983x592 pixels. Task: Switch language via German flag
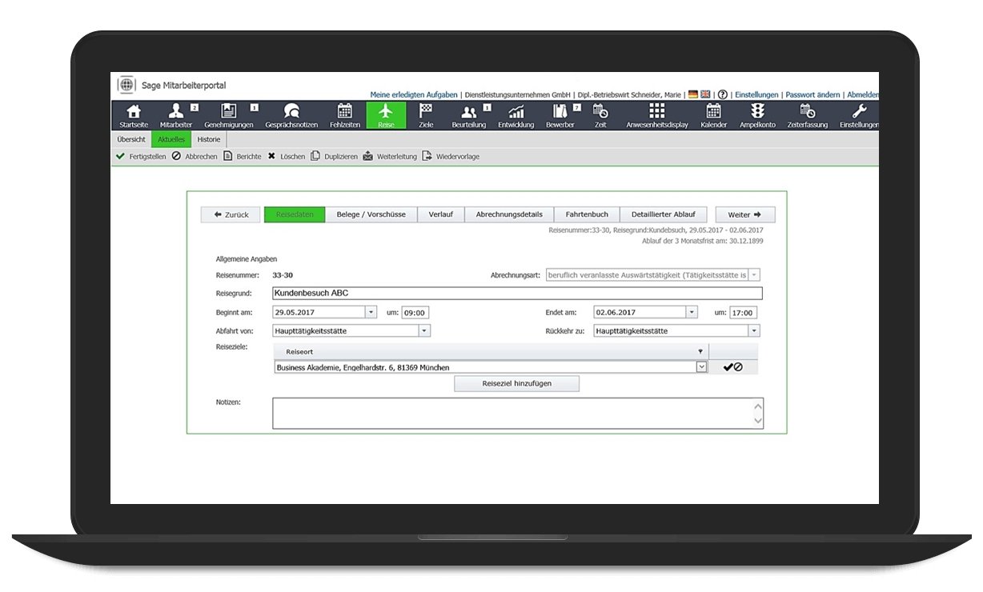click(x=693, y=94)
